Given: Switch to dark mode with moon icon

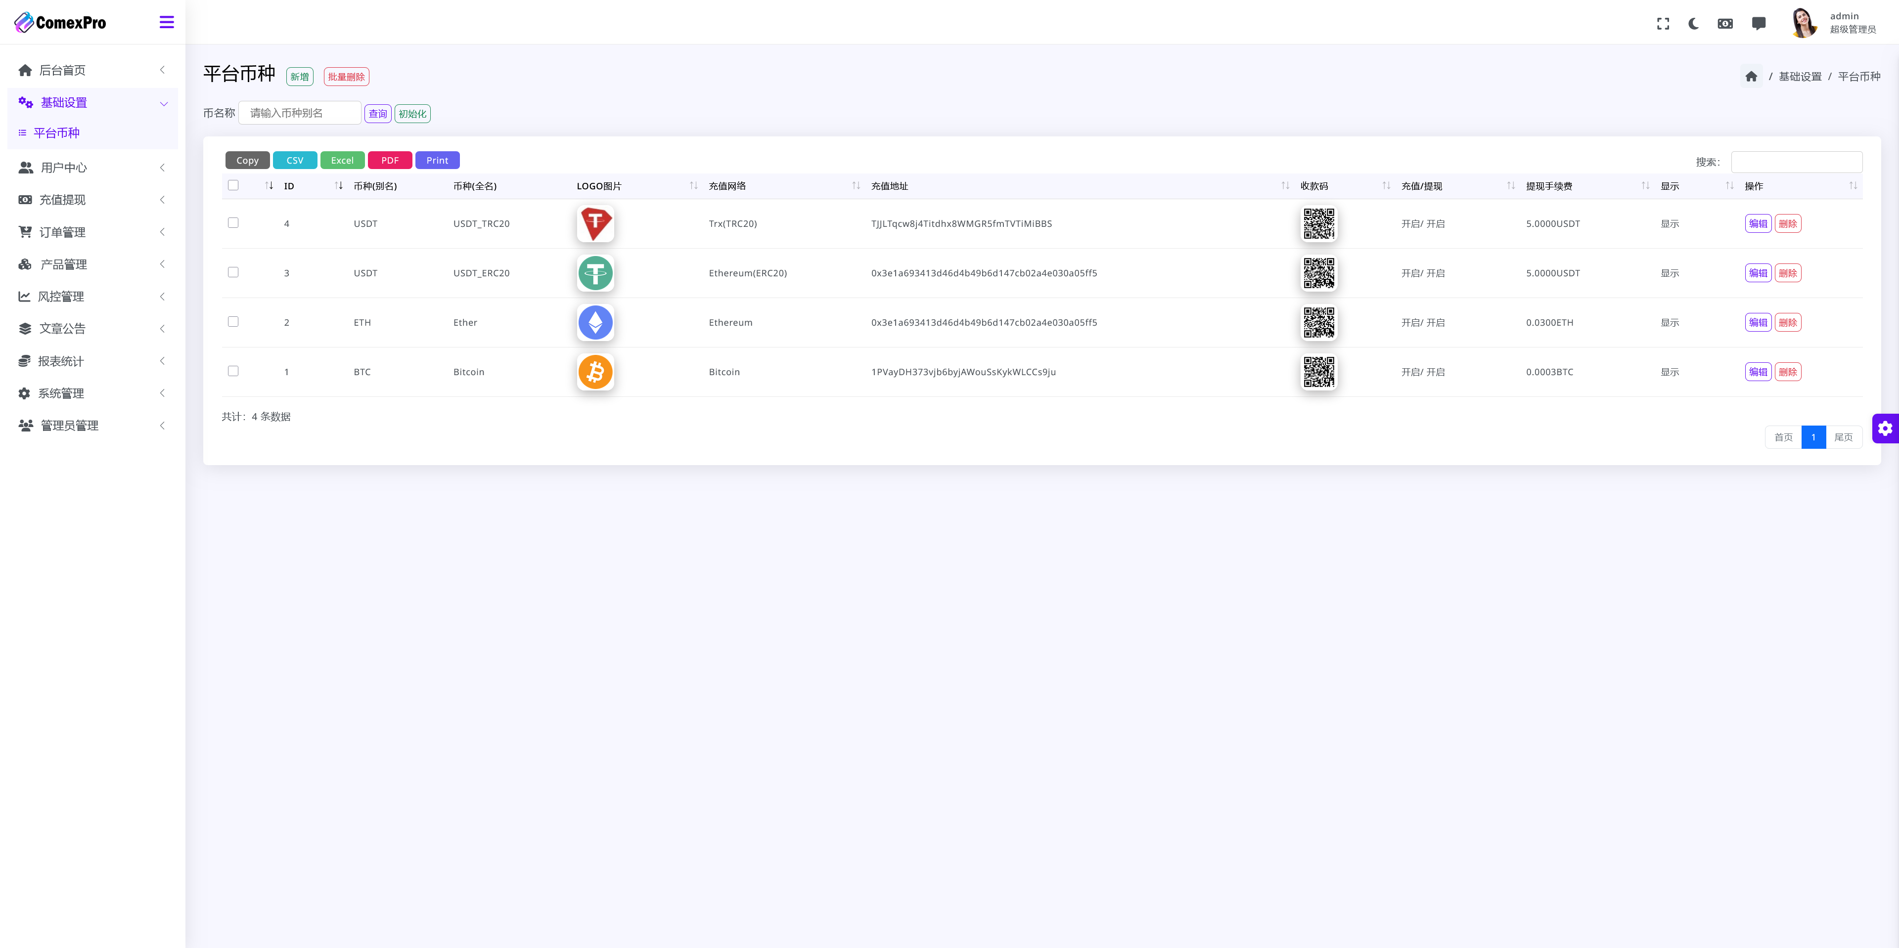Looking at the screenshot, I should [1693, 24].
